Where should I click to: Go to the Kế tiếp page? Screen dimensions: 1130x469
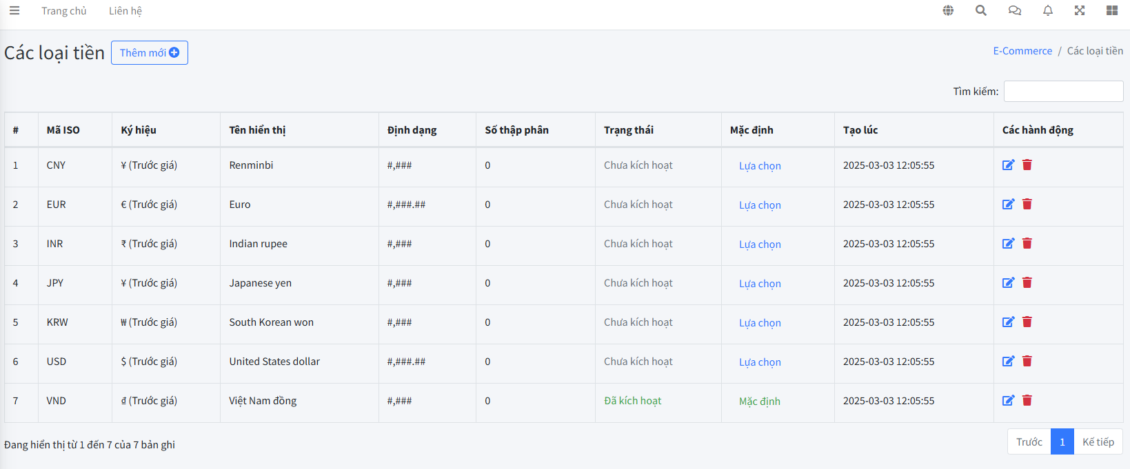[1098, 442]
